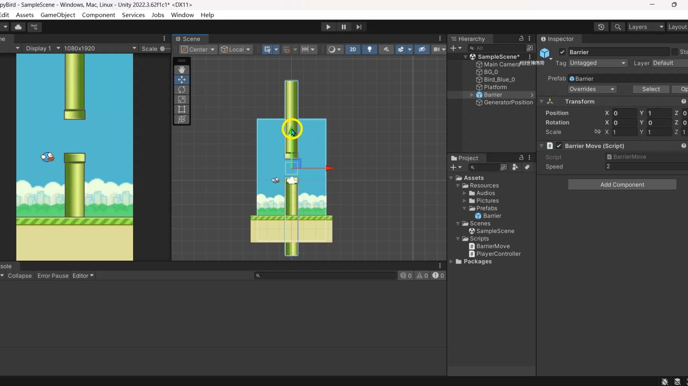Disable the Barrier Move script checkbox
Screen dimensions: 688x386
pyautogui.click(x=559, y=146)
